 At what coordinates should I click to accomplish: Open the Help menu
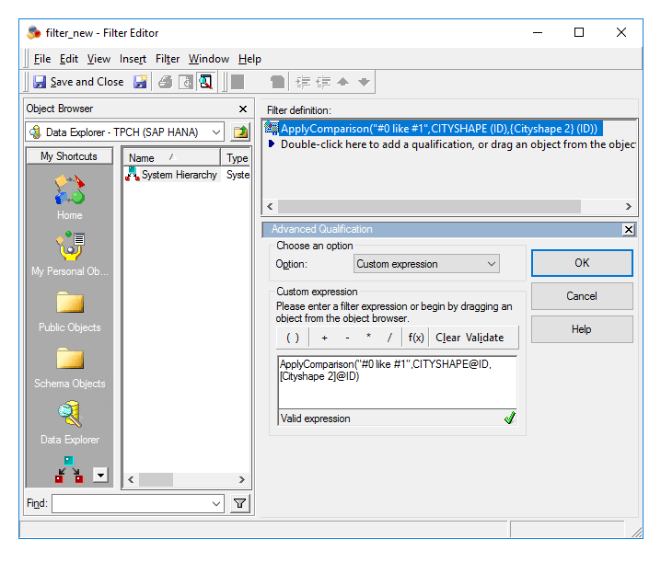coord(249,59)
